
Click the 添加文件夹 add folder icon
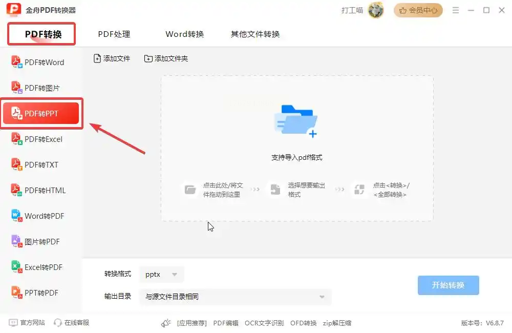(x=148, y=58)
